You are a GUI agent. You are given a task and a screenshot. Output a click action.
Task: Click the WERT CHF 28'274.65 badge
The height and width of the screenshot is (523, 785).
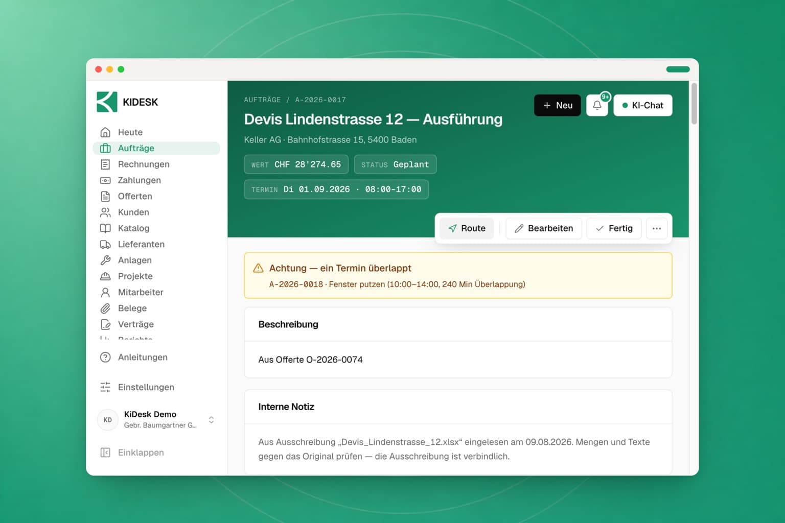coord(296,164)
